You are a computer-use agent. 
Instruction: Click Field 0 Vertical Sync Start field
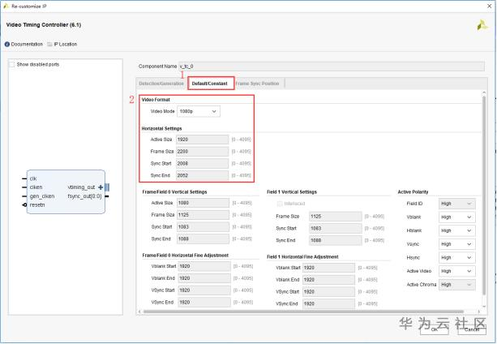pos(203,227)
